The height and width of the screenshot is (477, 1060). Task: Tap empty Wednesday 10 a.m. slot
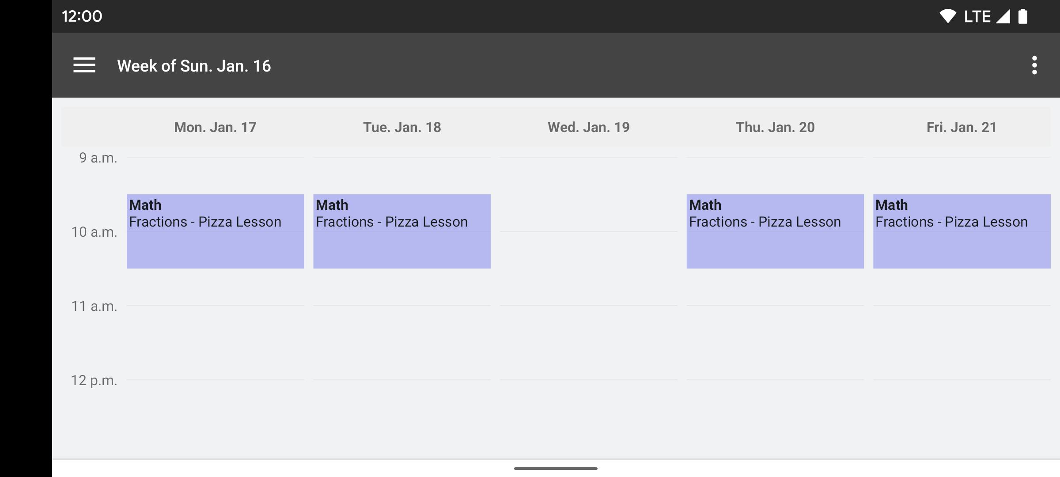pos(588,269)
